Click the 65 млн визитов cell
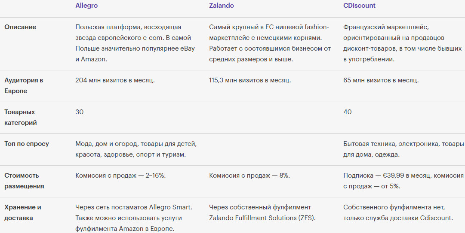 coord(381,80)
